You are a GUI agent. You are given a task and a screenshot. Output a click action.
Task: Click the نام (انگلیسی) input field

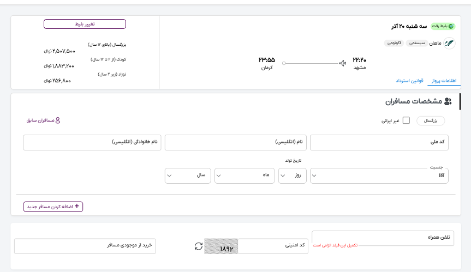pyautogui.click(x=236, y=142)
